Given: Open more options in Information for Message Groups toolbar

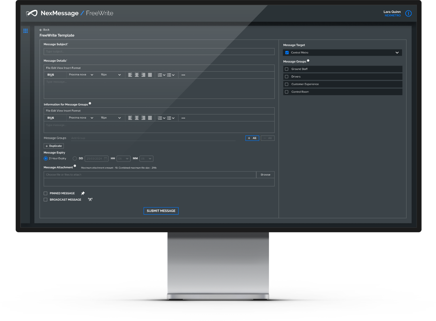Looking at the screenshot, I should click(183, 118).
